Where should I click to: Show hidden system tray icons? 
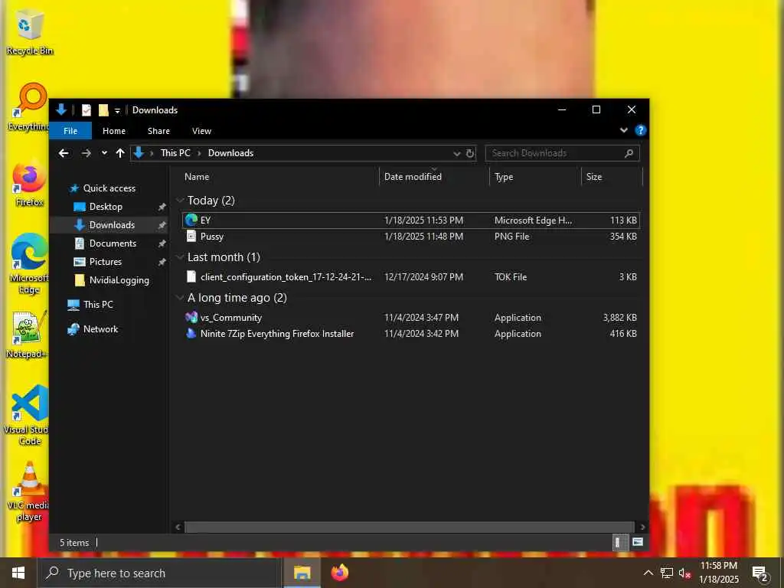tap(648, 573)
